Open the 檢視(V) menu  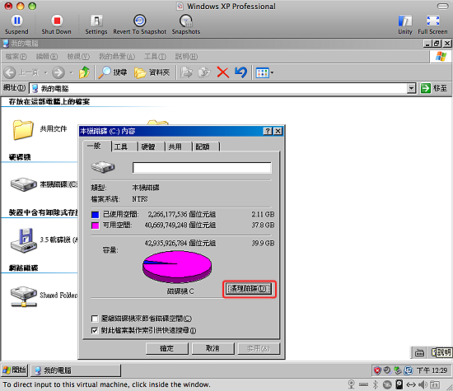(x=78, y=56)
